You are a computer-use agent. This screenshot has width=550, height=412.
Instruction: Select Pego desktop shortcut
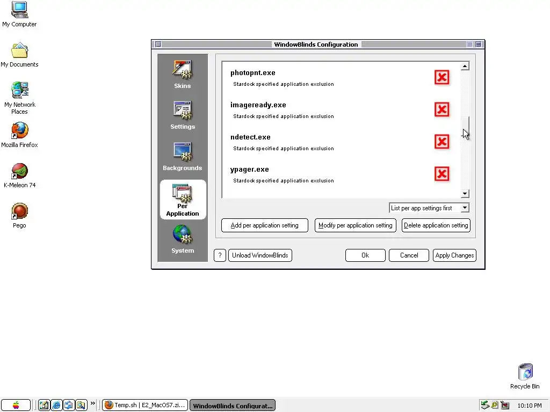pyautogui.click(x=19, y=216)
